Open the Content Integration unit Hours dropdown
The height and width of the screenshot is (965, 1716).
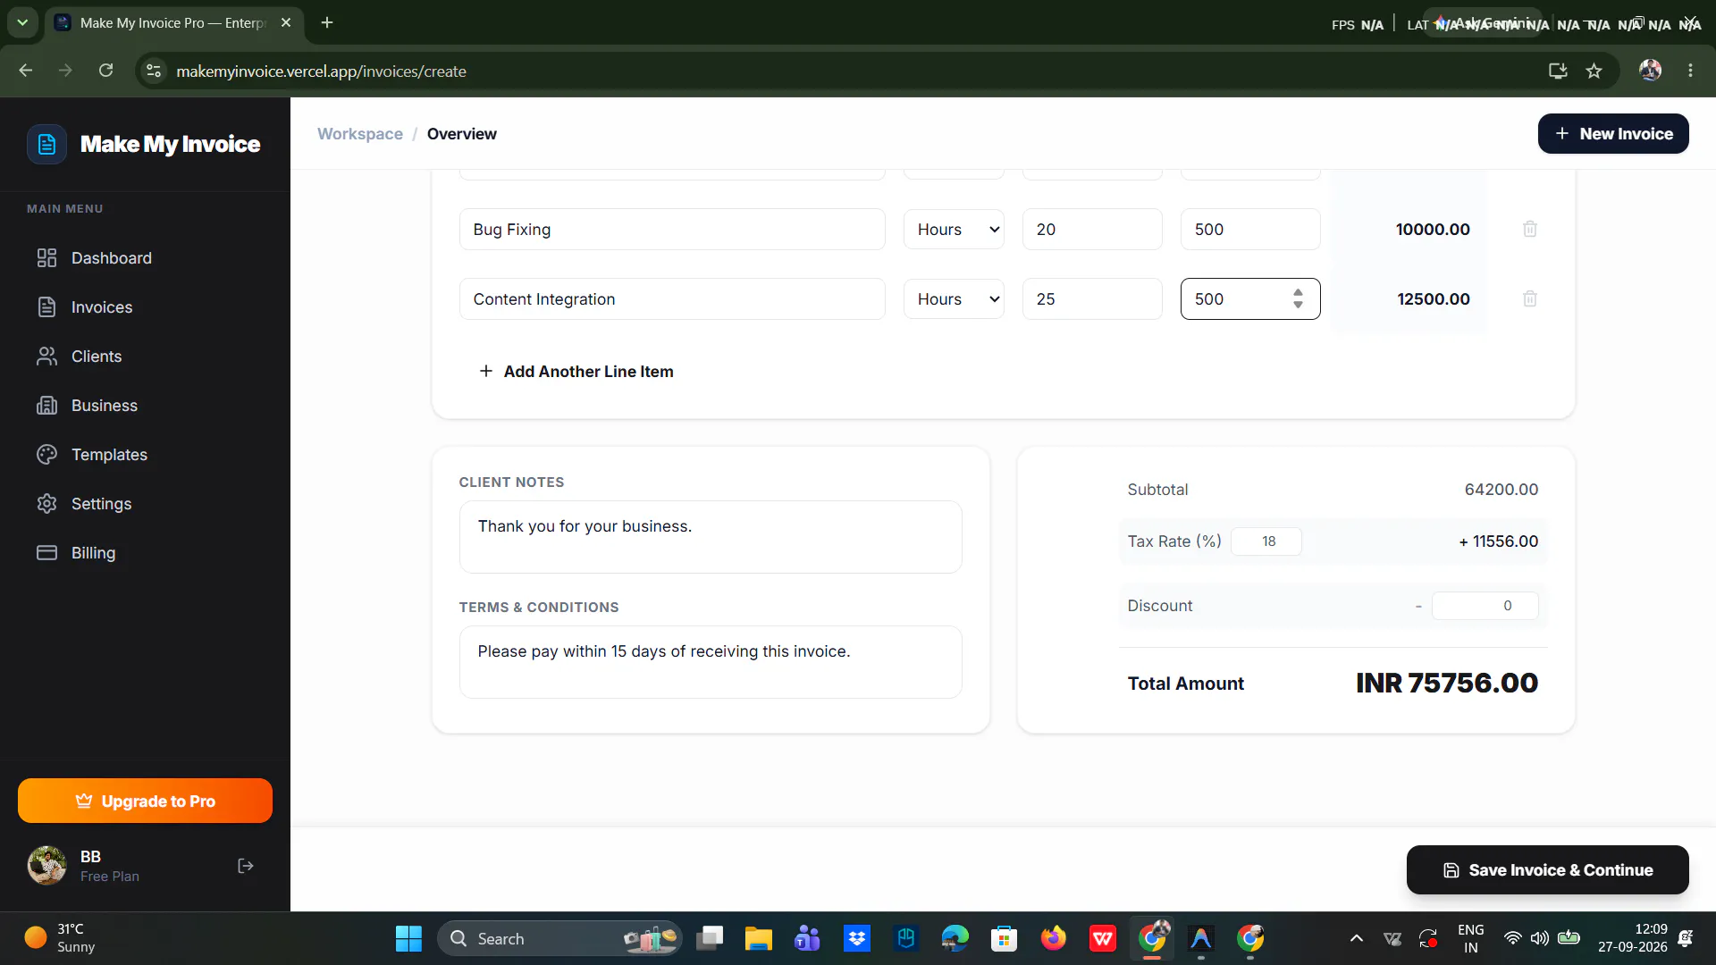[x=954, y=299]
